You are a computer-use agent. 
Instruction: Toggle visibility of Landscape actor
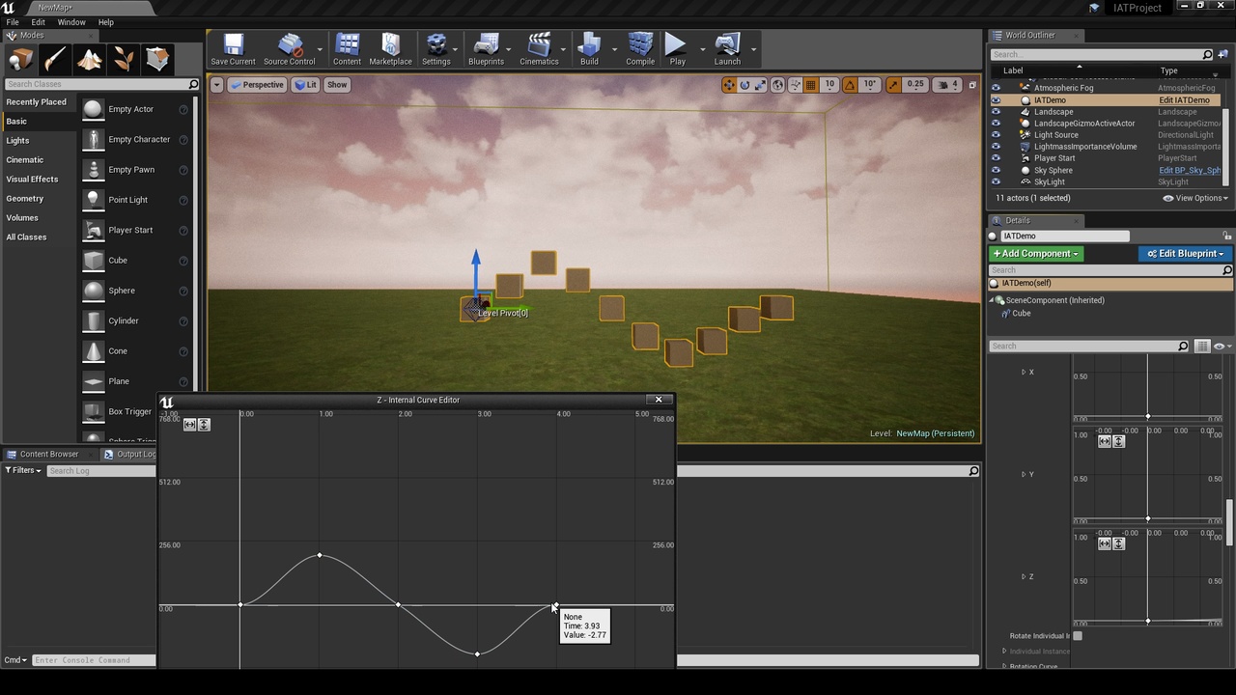(996, 112)
